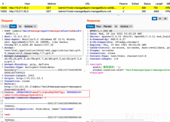Click the response Date header line
The image size is (170, 122).
[116, 34]
